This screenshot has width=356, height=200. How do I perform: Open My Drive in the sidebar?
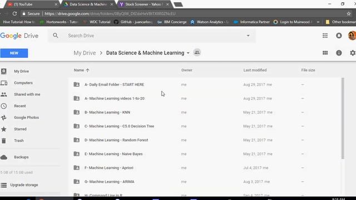[x=21, y=71]
